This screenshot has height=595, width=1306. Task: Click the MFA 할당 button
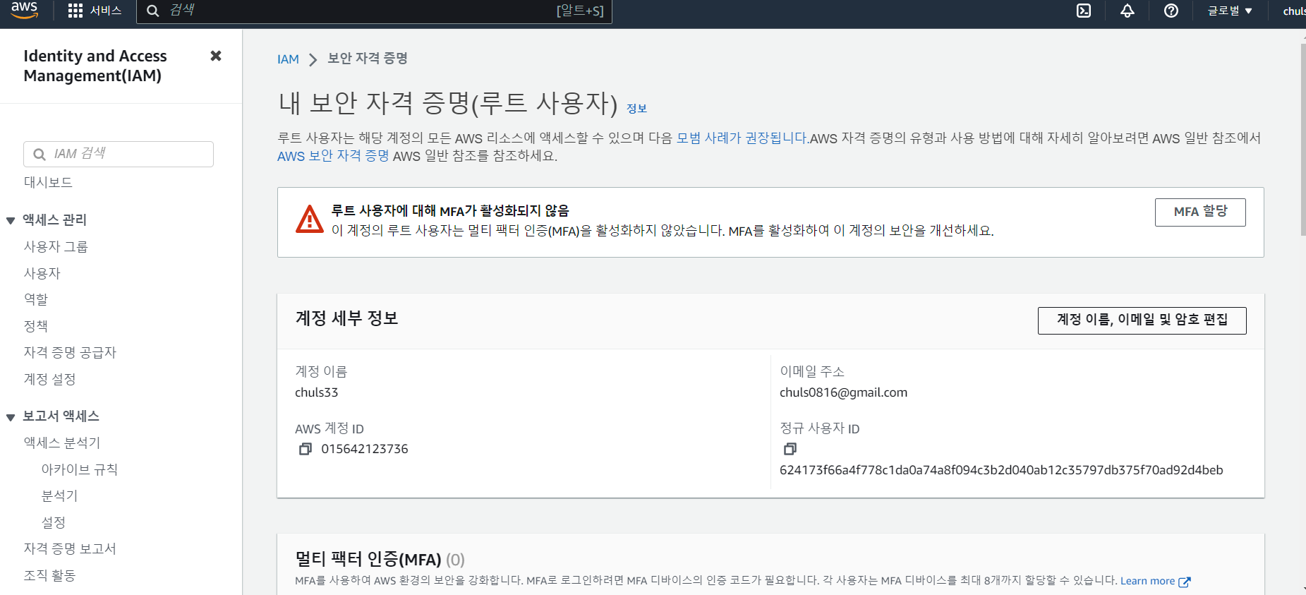[x=1200, y=212]
